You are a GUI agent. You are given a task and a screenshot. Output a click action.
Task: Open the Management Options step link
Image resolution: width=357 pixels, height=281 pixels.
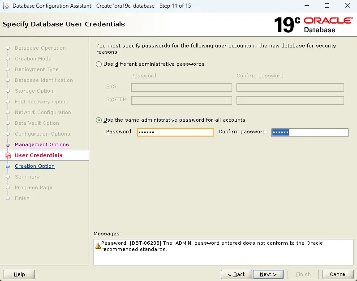coord(42,145)
